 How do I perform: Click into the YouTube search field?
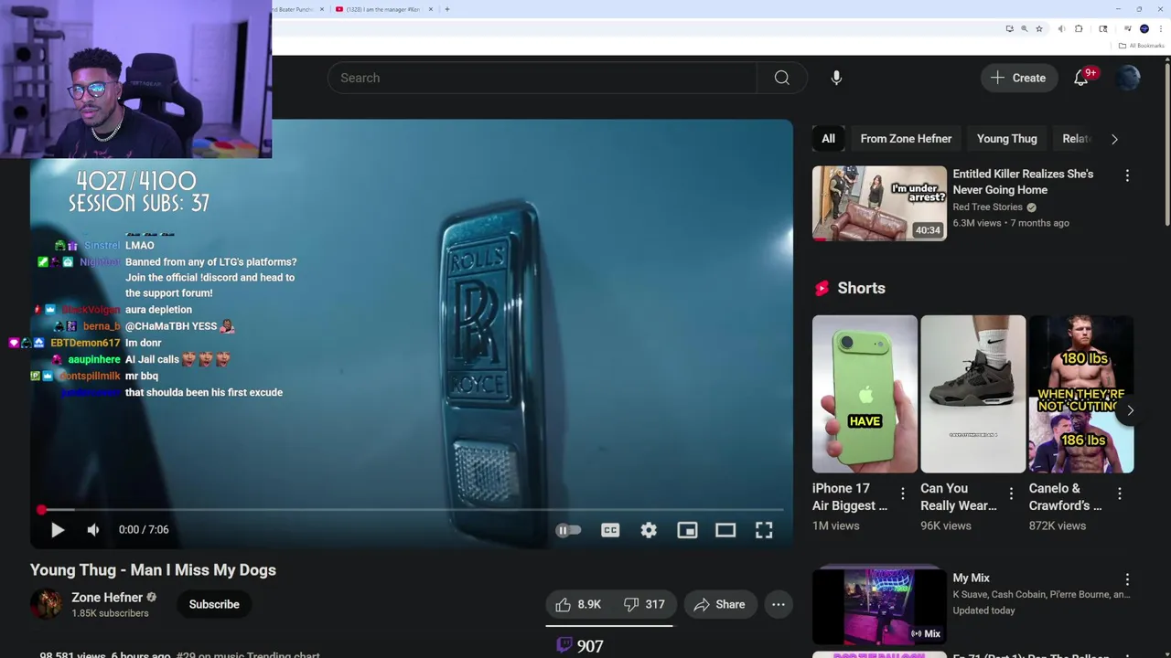pos(543,78)
